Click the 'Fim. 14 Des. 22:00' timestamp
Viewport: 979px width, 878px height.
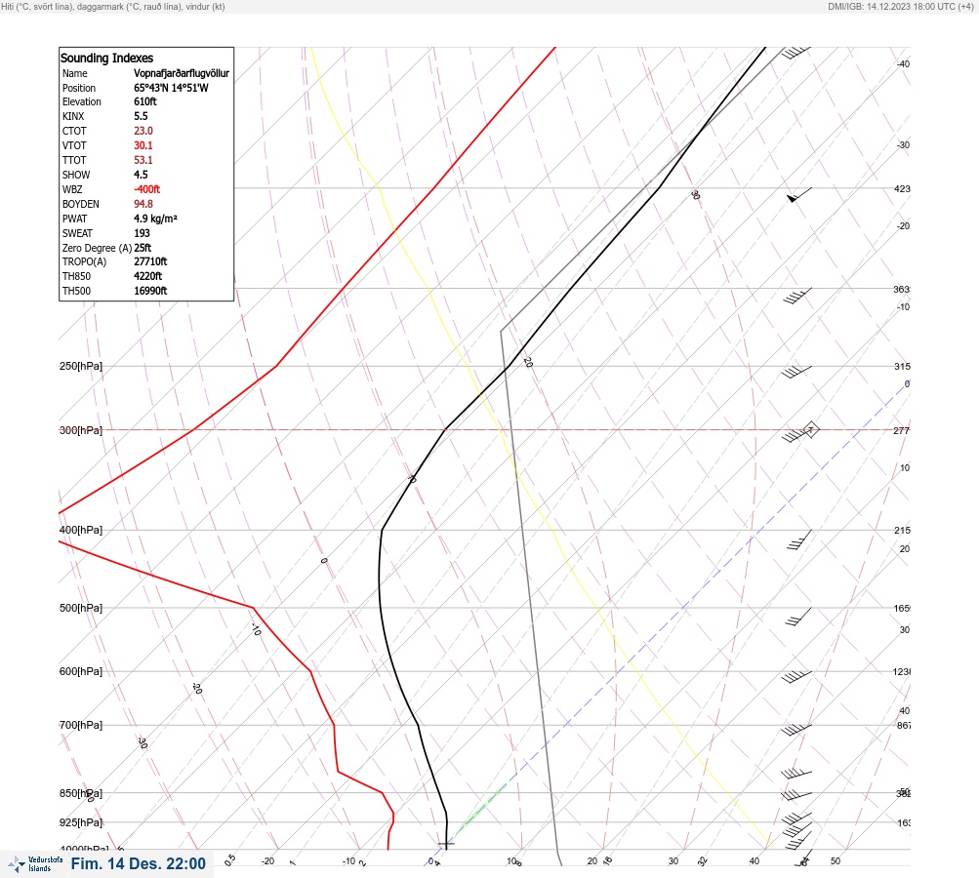[x=138, y=863]
